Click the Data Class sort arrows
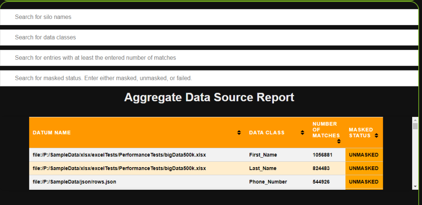 pyautogui.click(x=302, y=133)
